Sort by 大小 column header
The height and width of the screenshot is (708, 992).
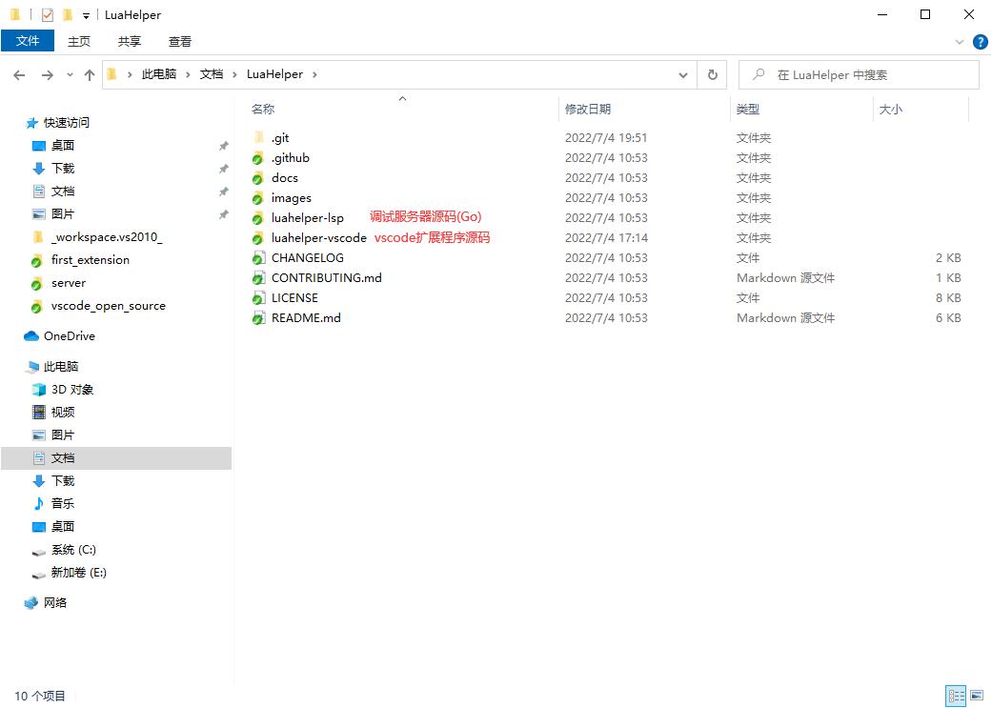[890, 109]
